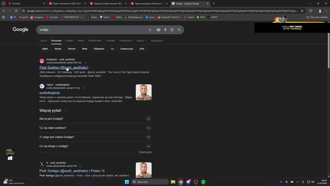Switch to the Wideo results tab

pos(81,41)
